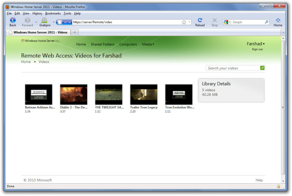
Task: Click the Grabpro download icon
Action: click(44, 20)
